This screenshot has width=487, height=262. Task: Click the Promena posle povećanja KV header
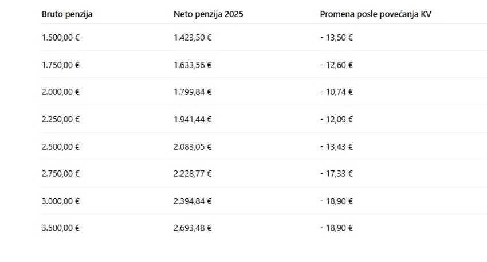375,14
